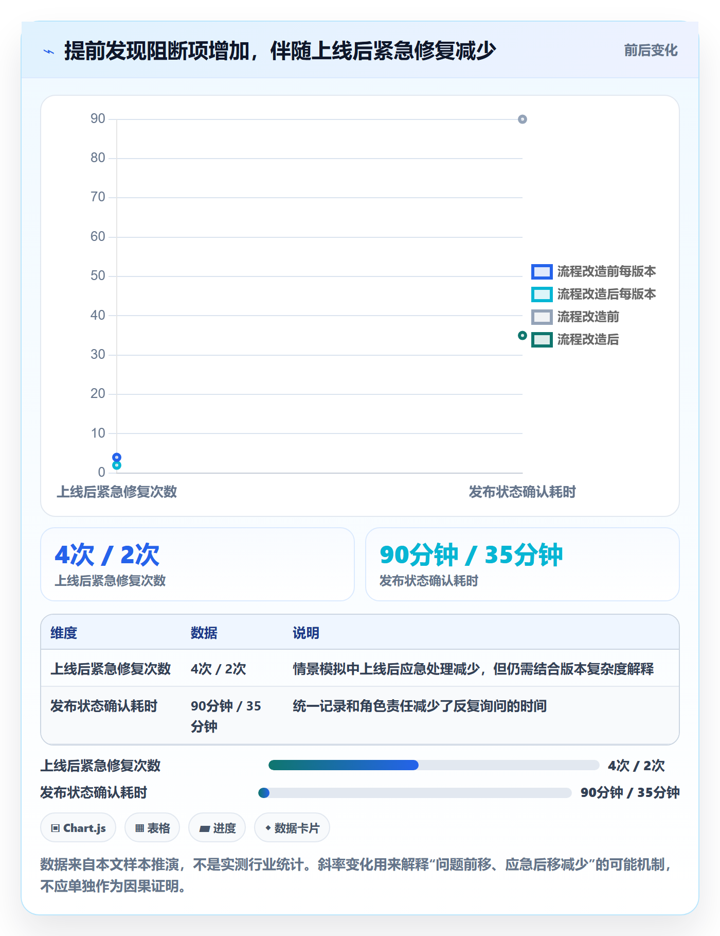The height and width of the screenshot is (936, 720).
Task: Click the footnote starting with 数据来自本文样本推演
Action: (x=357, y=875)
